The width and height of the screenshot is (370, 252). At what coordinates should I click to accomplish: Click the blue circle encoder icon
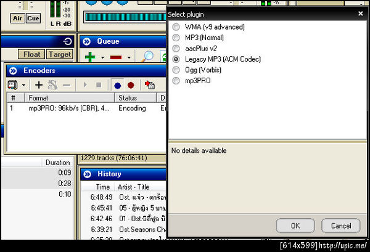pos(118,86)
